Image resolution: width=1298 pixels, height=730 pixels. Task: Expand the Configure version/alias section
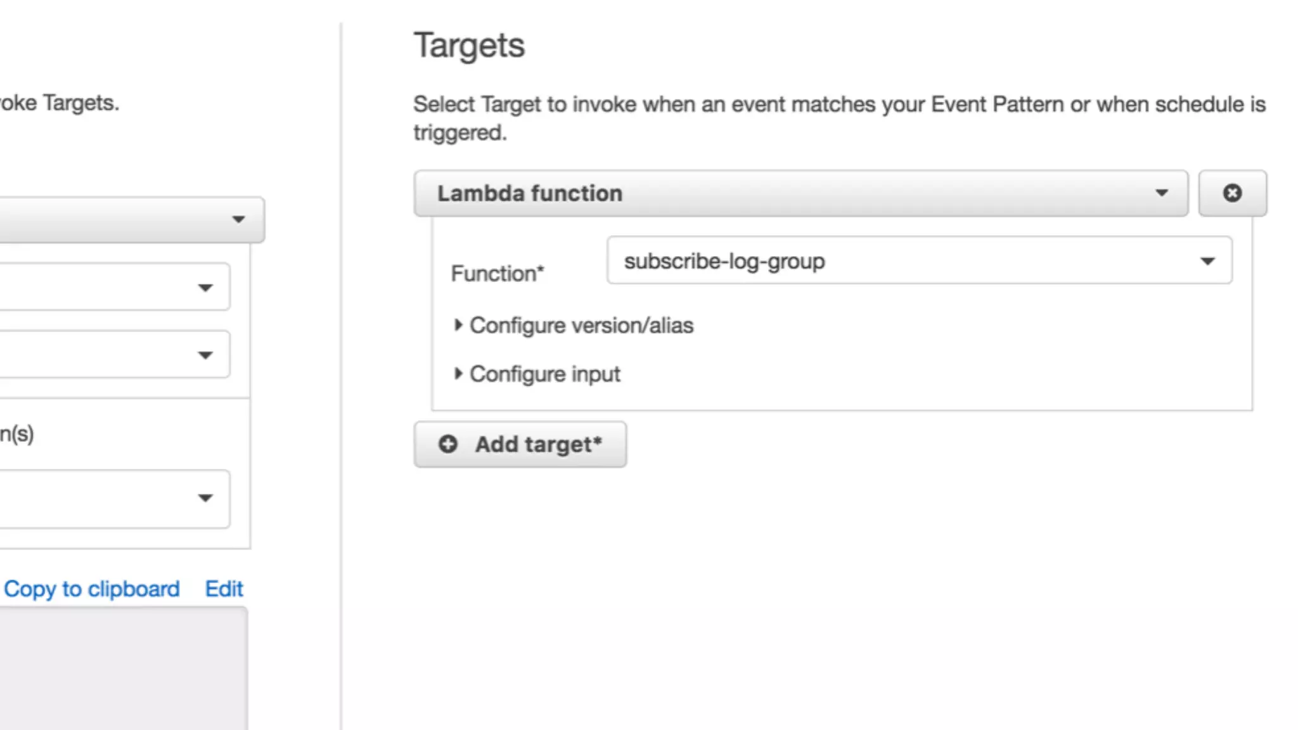(x=581, y=325)
